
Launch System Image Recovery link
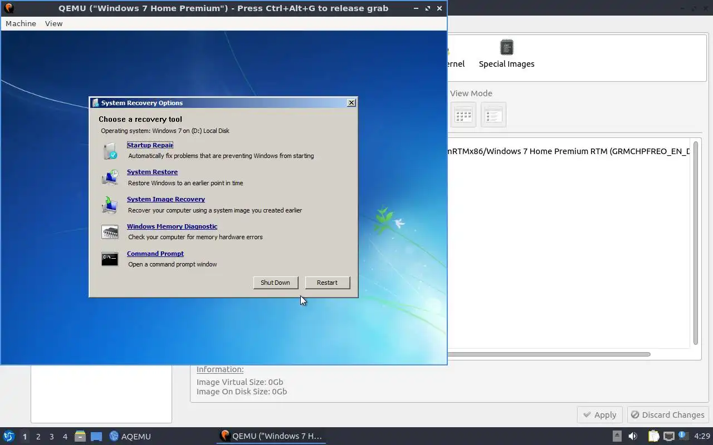[166, 199]
